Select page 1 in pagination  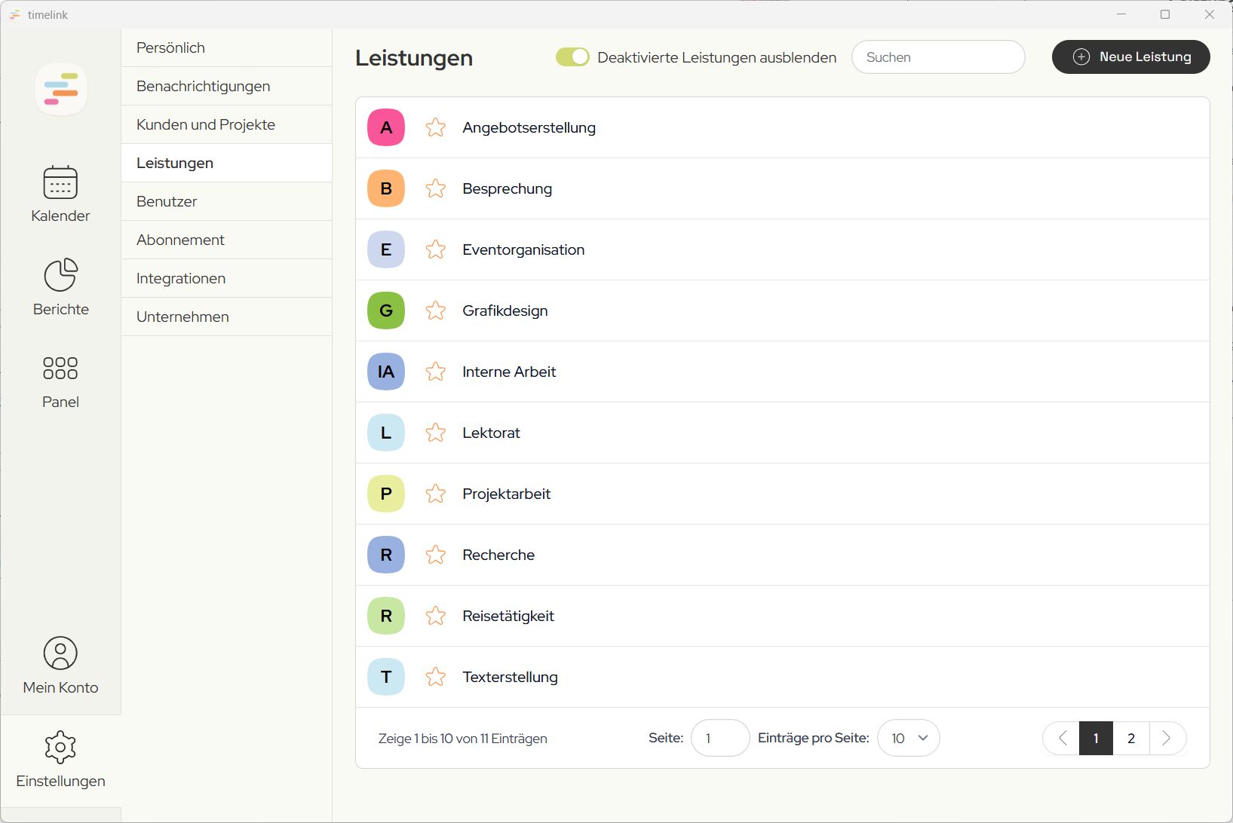1097,738
